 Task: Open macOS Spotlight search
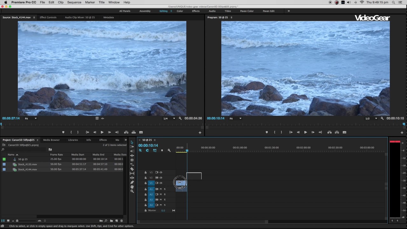click(394, 2)
